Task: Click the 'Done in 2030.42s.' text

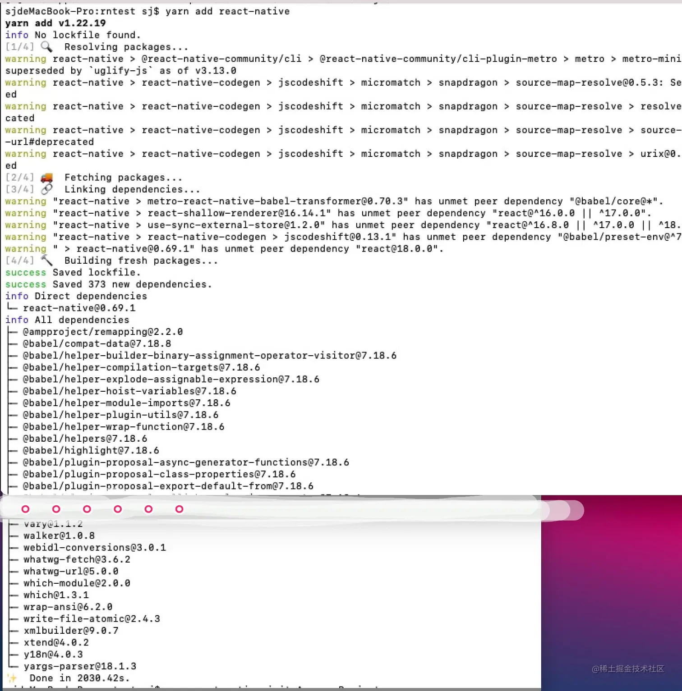Action: point(80,678)
